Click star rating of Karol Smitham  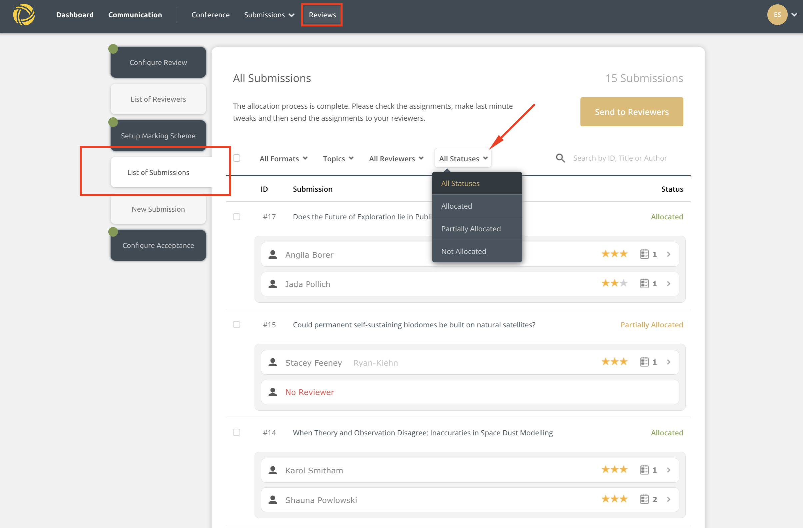pyautogui.click(x=614, y=470)
